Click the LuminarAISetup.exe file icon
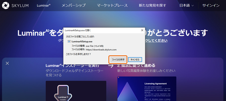Image resolution: width=226 pixels, height=101 pixels. pos(69,41)
